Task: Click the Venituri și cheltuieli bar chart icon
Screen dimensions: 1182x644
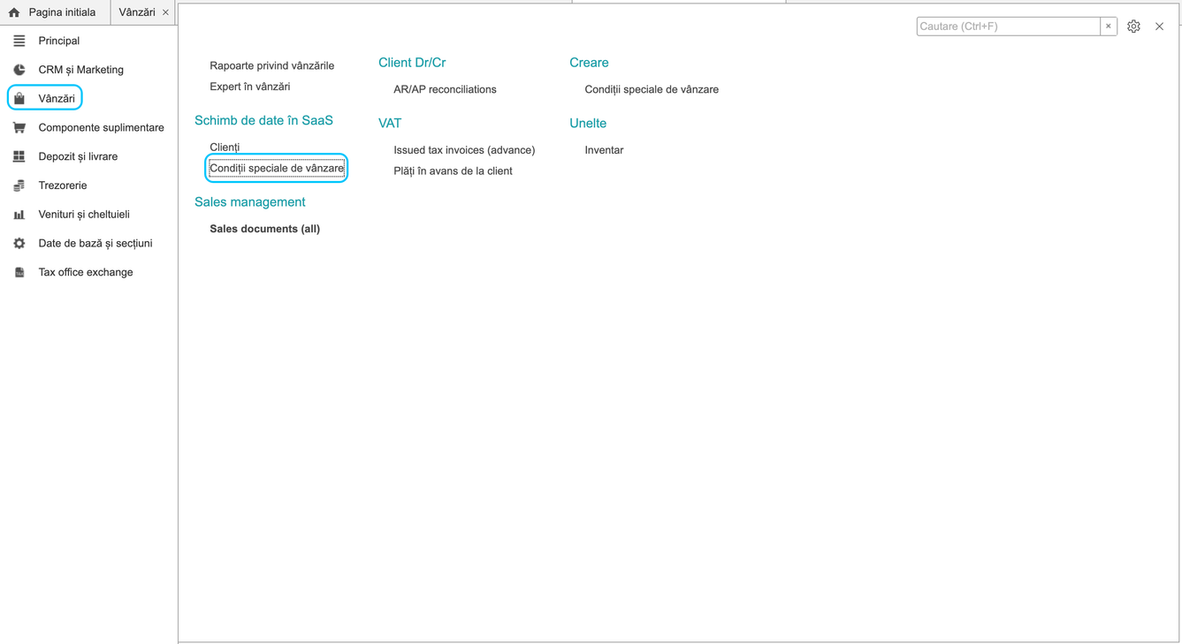Action: click(19, 215)
